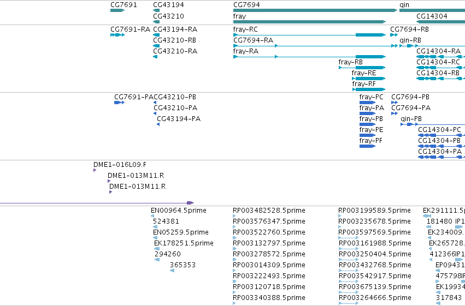Click the CG43210-RB transcript label
Screen dimensions: 465x306
pyautogui.click(x=175, y=40)
